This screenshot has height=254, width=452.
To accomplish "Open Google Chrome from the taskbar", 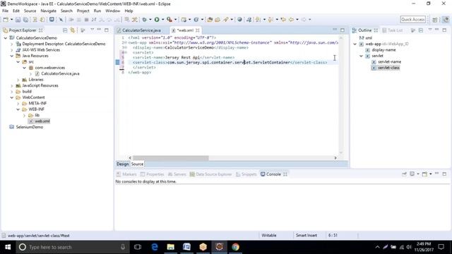I will (x=235, y=247).
